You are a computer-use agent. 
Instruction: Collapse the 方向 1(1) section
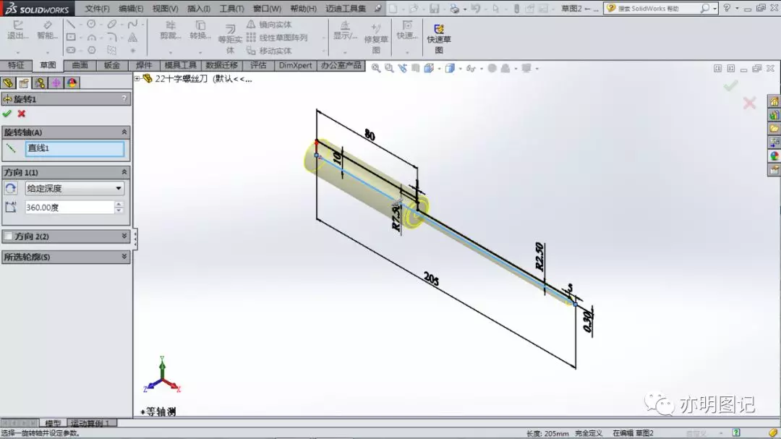pyautogui.click(x=124, y=172)
